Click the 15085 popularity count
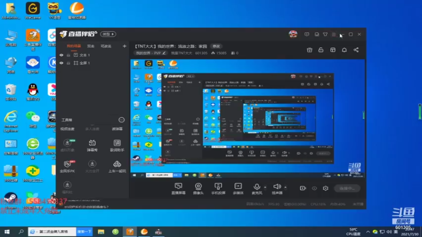The width and height of the screenshot is (422, 237). (x=218, y=53)
